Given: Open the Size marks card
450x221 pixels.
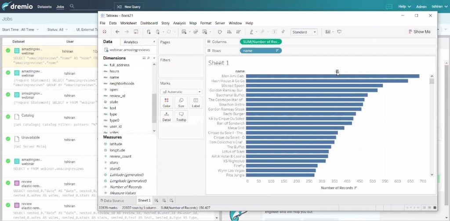Looking at the screenshot, I should pyautogui.click(x=181, y=103).
